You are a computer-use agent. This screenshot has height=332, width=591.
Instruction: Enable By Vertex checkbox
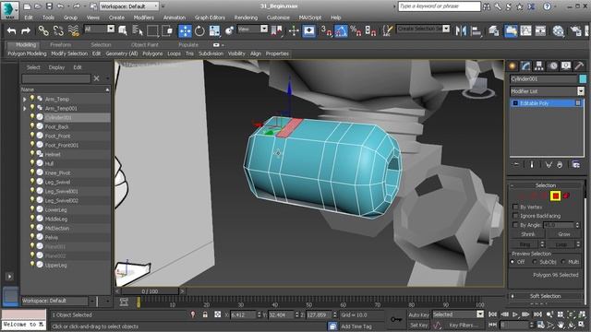click(x=515, y=207)
